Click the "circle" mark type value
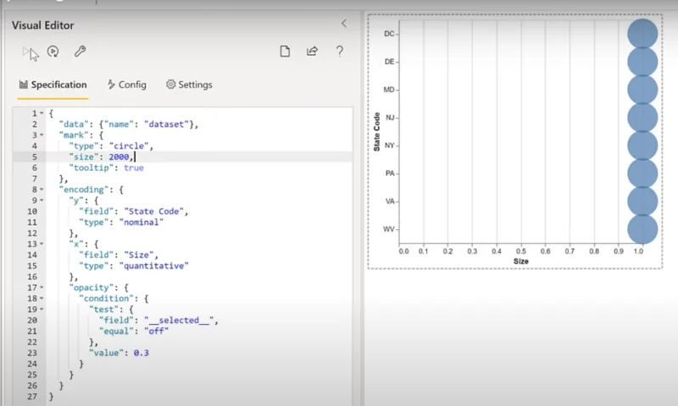The width and height of the screenshot is (678, 406). (129, 145)
